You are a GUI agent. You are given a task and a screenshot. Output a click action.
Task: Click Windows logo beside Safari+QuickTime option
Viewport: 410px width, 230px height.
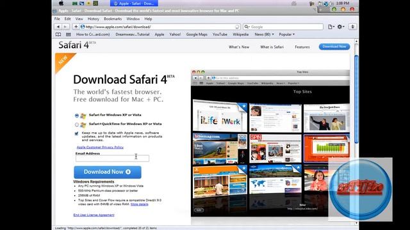pyautogui.click(x=83, y=125)
